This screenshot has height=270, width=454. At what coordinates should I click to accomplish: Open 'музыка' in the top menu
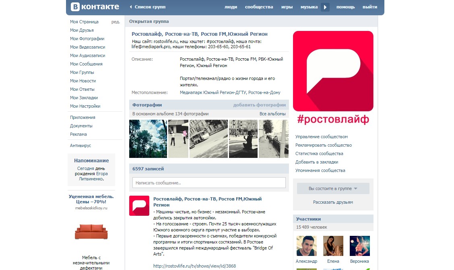(309, 7)
